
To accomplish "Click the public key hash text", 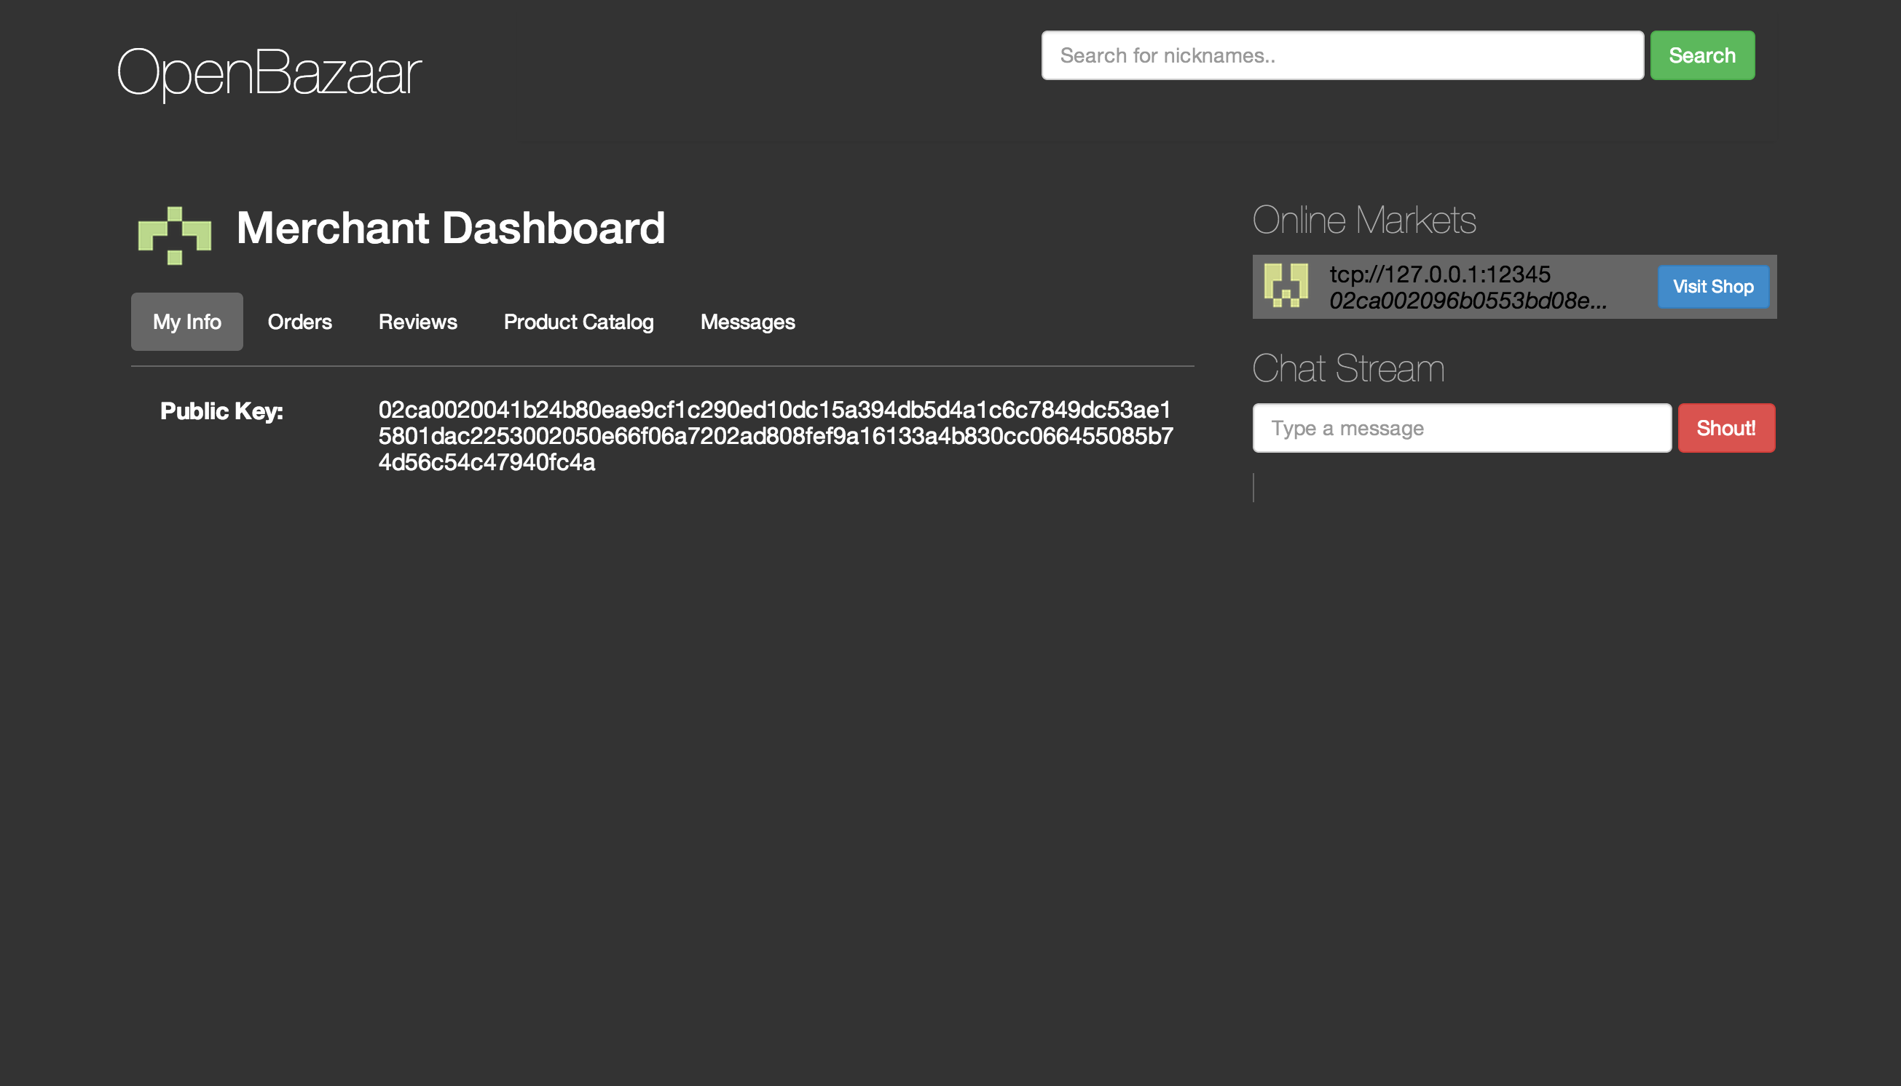I will click(774, 435).
